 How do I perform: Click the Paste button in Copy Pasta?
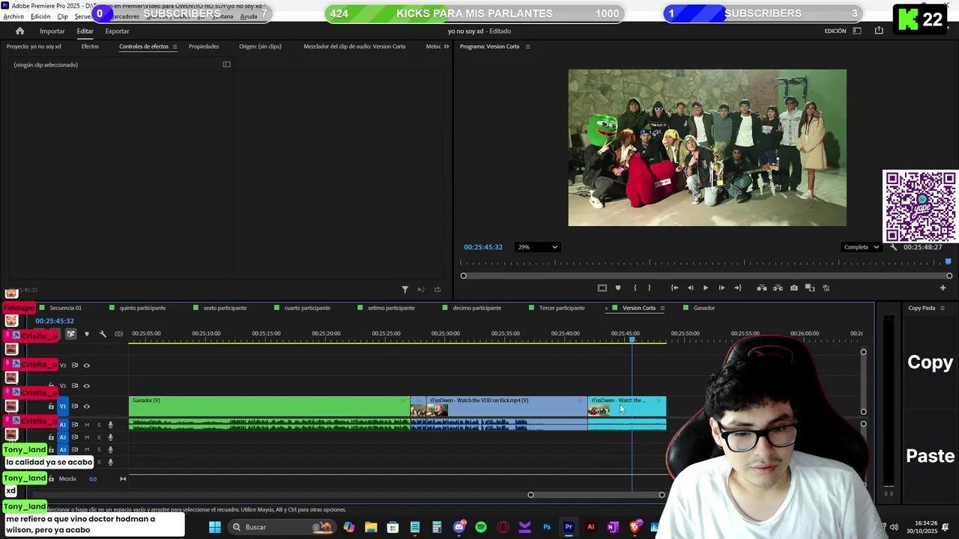tap(930, 456)
